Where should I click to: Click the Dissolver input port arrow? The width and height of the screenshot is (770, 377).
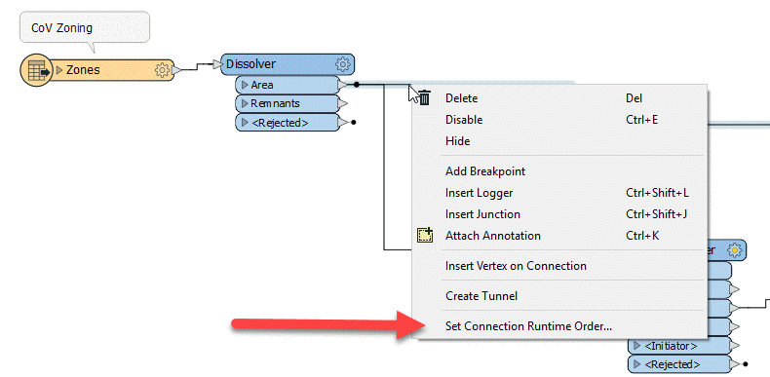(x=217, y=64)
